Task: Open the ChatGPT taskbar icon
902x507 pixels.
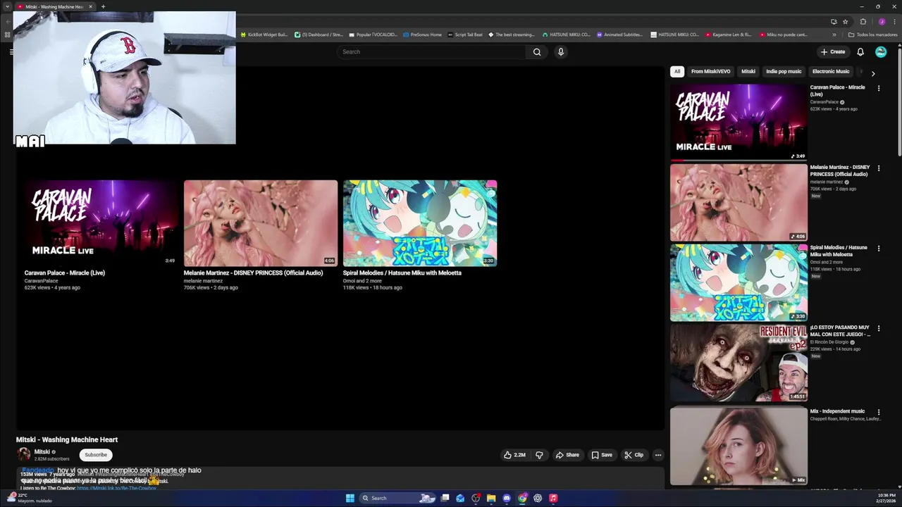Action: (x=538, y=498)
